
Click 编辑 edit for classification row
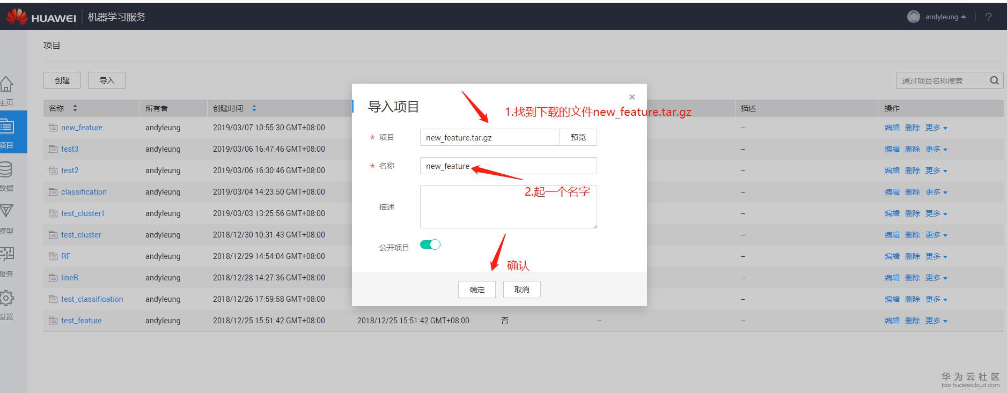click(x=892, y=192)
